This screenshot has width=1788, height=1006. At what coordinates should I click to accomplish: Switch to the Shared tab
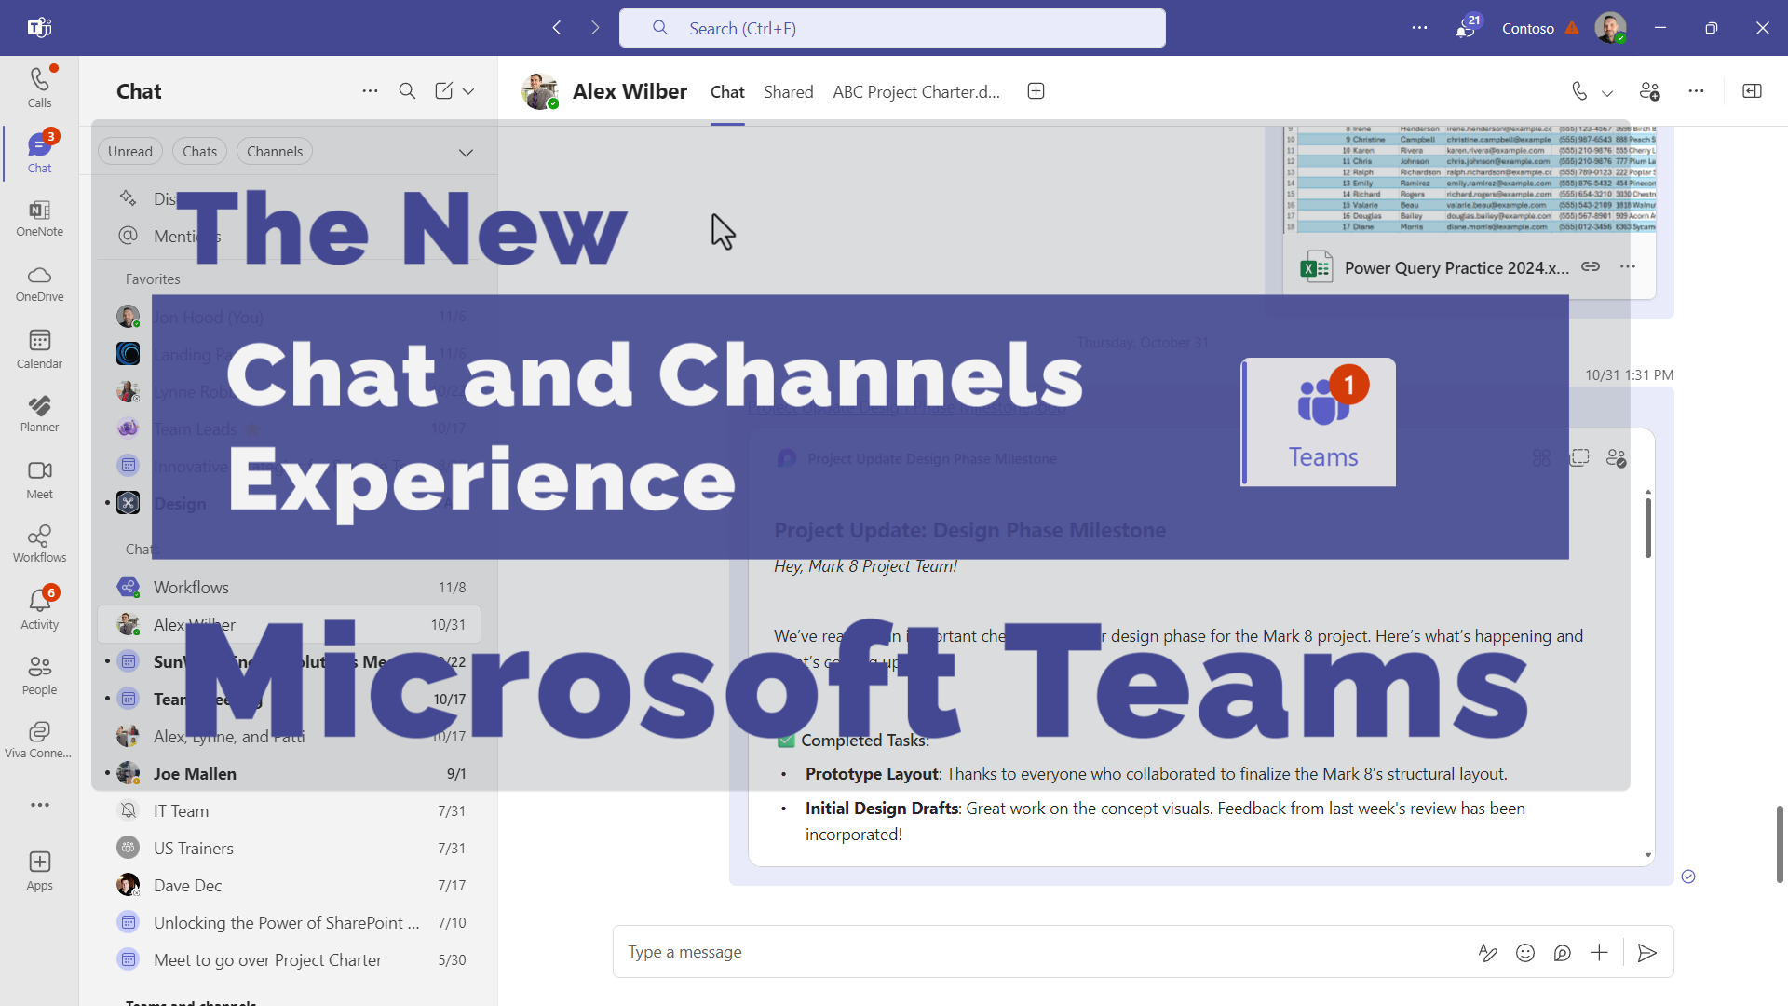tap(788, 91)
